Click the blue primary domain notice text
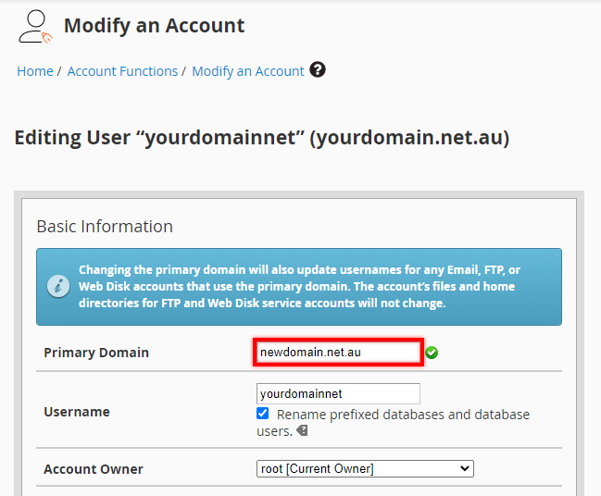 pyautogui.click(x=298, y=287)
